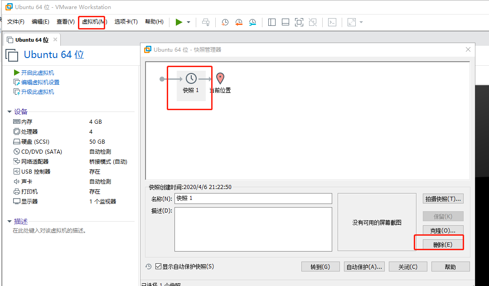The width and height of the screenshot is (489, 286).
Task: Select the 网络适配器 device row
Action: (73, 161)
